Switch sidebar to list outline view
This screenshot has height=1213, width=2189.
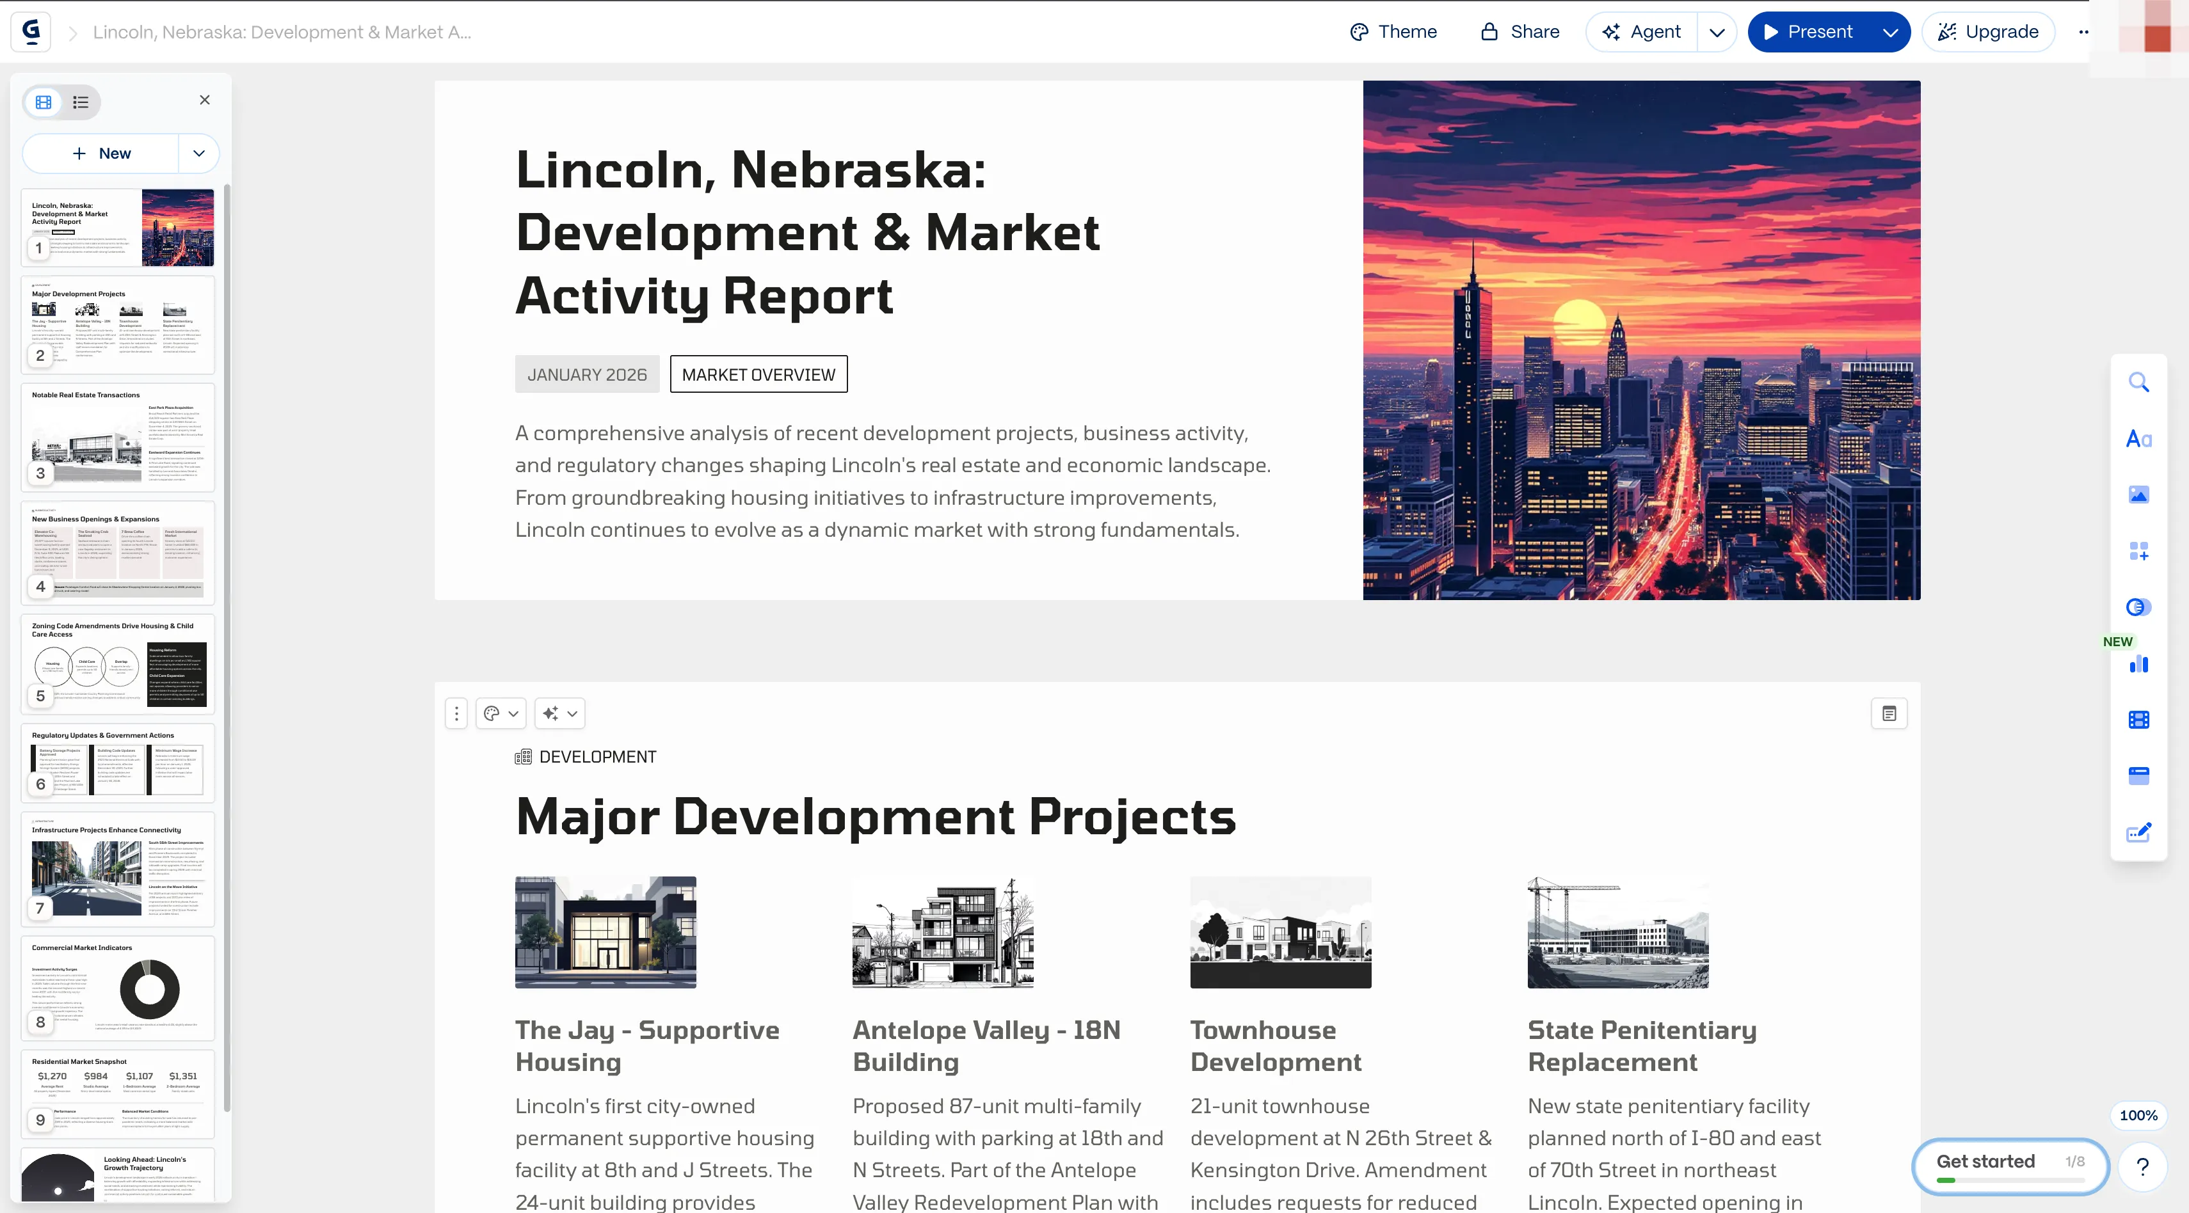click(81, 102)
